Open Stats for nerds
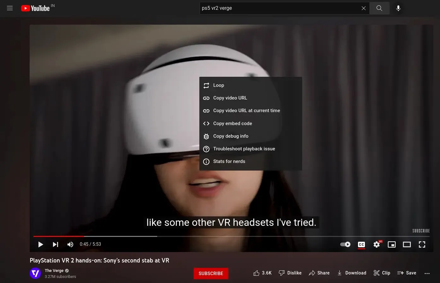The height and width of the screenshot is (283, 440). click(229, 161)
